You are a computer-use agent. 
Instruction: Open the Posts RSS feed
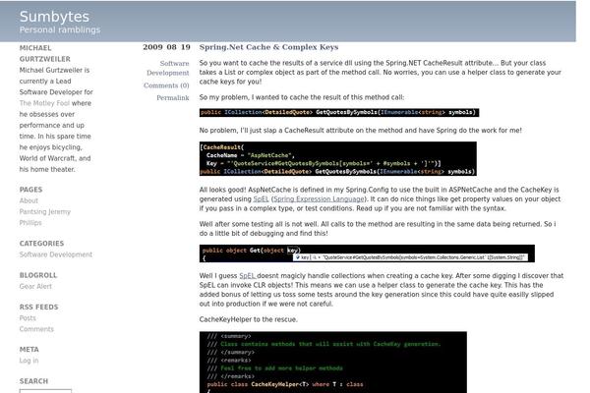pos(28,318)
